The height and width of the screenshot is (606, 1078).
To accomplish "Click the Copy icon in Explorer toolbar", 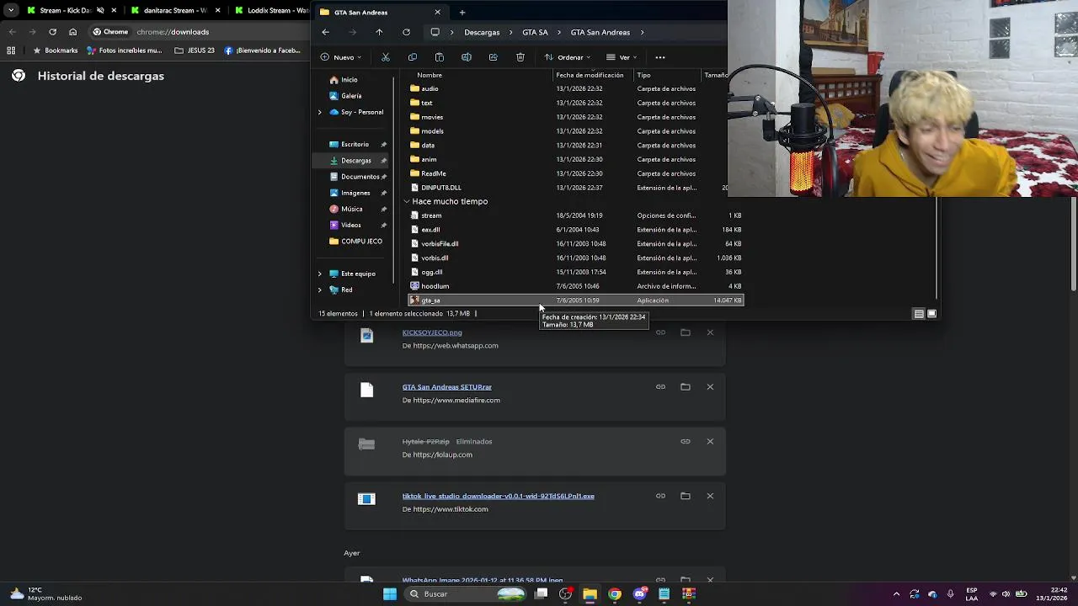I will pyautogui.click(x=412, y=57).
